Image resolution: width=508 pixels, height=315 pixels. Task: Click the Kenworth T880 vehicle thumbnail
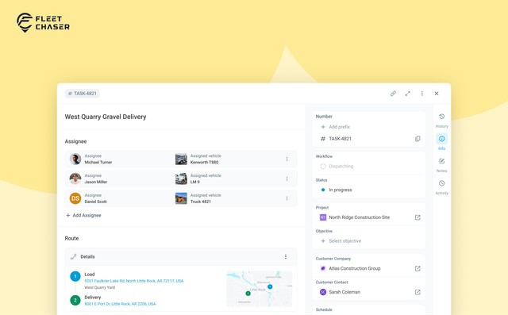181,159
